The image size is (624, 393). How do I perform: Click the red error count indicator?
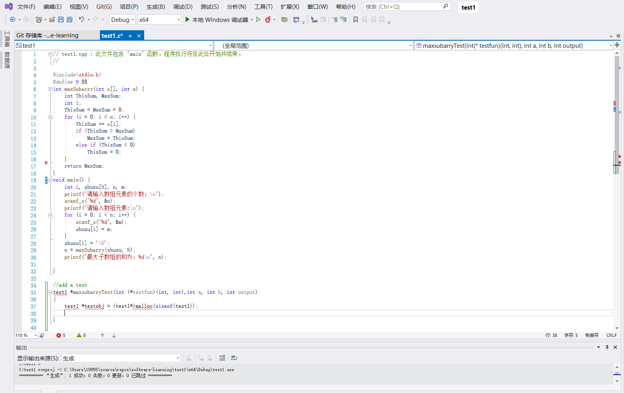[x=61, y=335]
